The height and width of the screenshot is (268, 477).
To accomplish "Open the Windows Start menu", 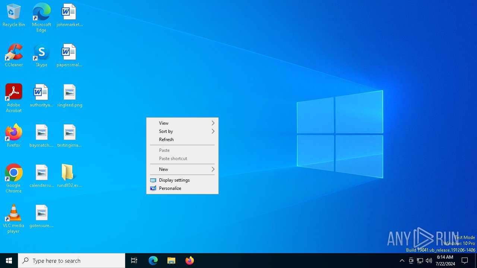I will point(9,261).
